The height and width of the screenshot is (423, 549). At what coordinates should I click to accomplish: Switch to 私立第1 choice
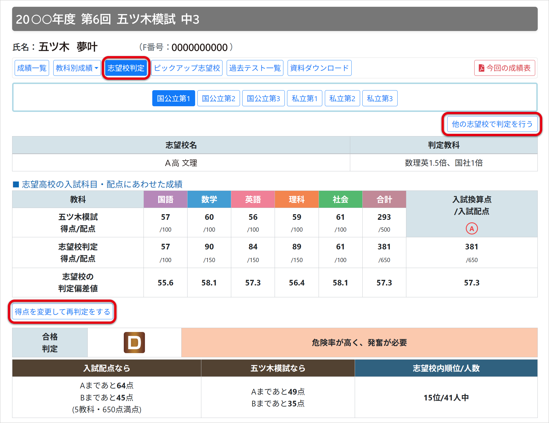click(x=305, y=98)
